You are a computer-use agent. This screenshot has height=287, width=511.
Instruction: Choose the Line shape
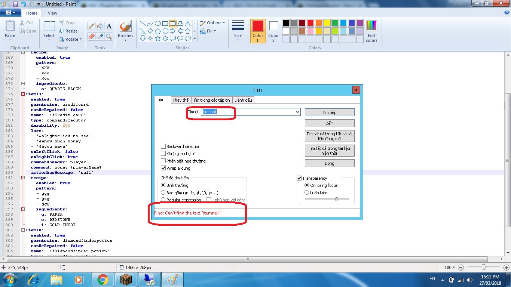(143, 24)
